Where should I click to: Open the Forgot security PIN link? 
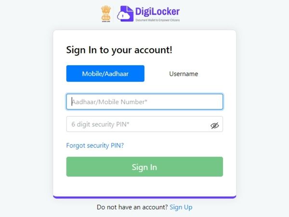95,146
